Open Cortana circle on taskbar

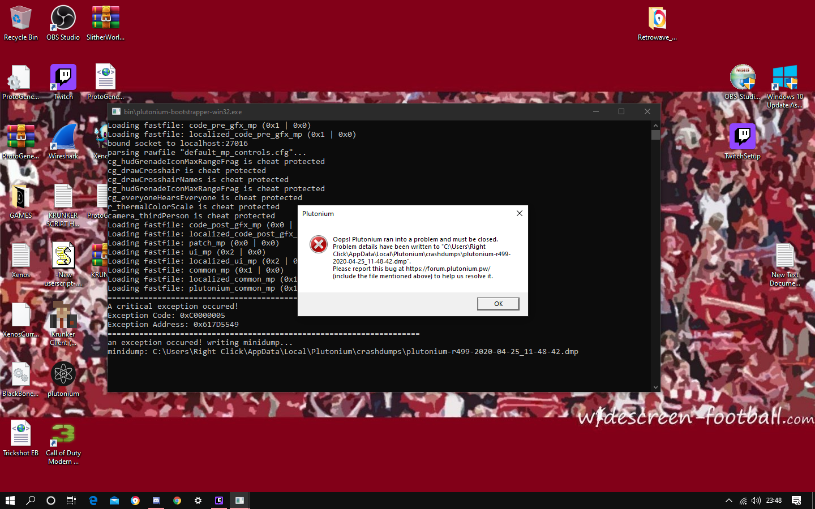coord(51,501)
